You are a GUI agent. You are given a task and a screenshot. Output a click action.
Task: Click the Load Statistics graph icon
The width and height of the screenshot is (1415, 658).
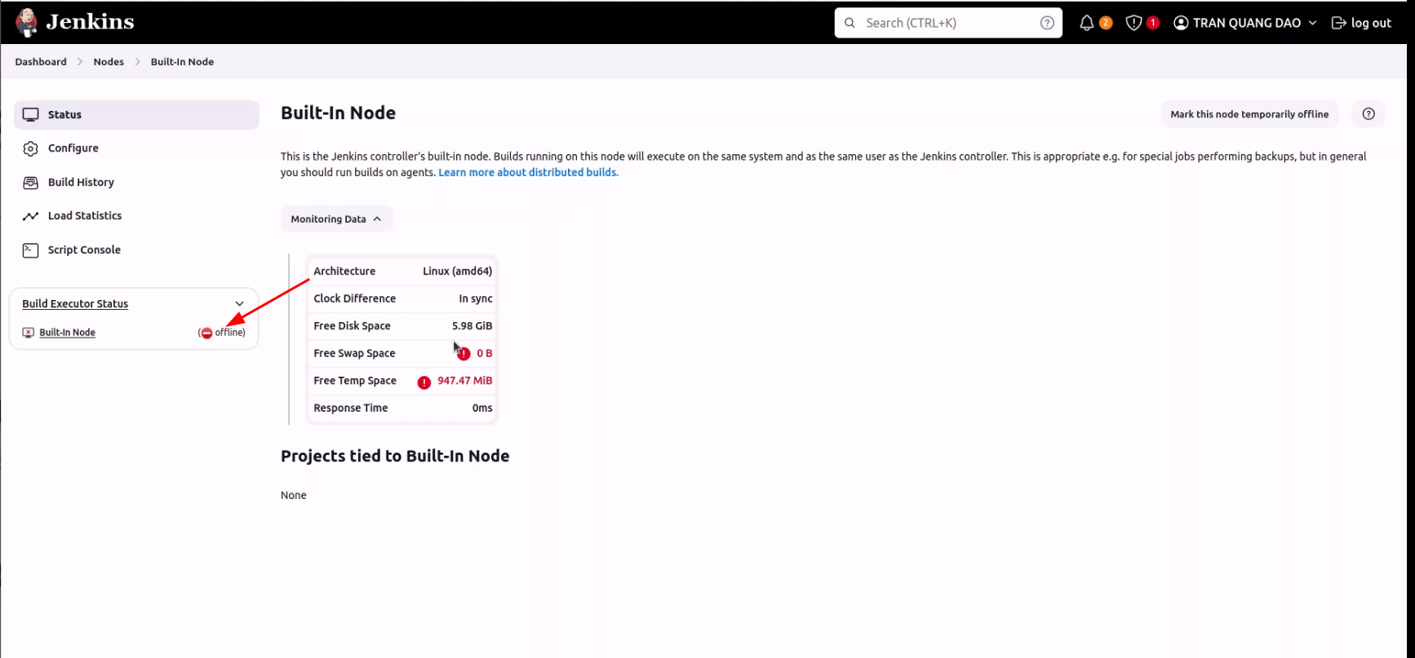[x=31, y=216]
